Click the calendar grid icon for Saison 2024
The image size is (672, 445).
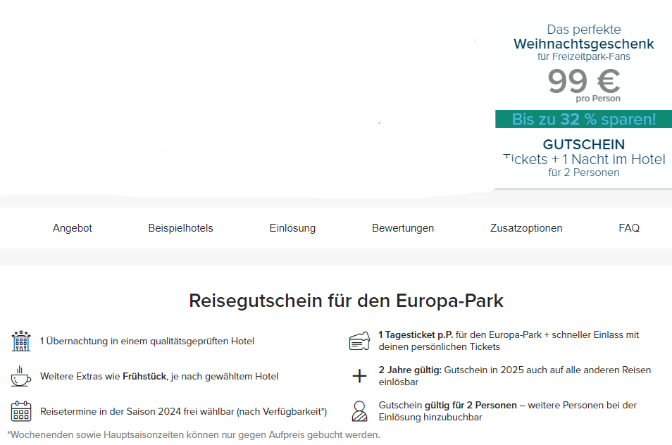[20, 410]
